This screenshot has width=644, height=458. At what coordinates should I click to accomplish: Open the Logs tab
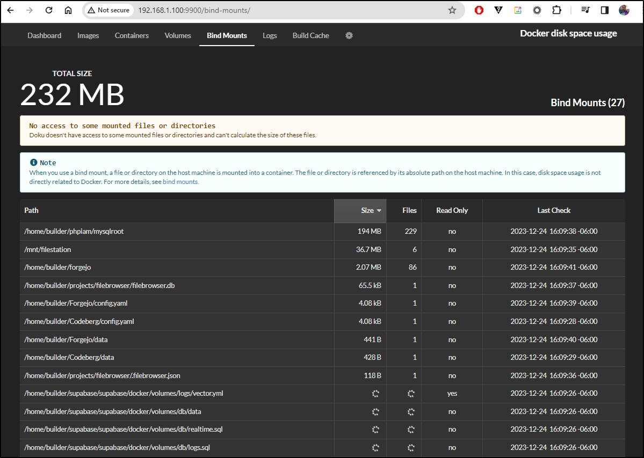[270, 36]
